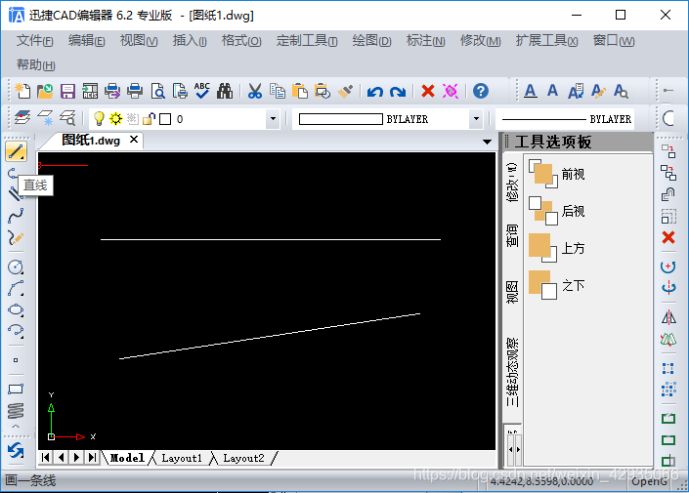Click the New file icon in toolbar

tap(22, 91)
